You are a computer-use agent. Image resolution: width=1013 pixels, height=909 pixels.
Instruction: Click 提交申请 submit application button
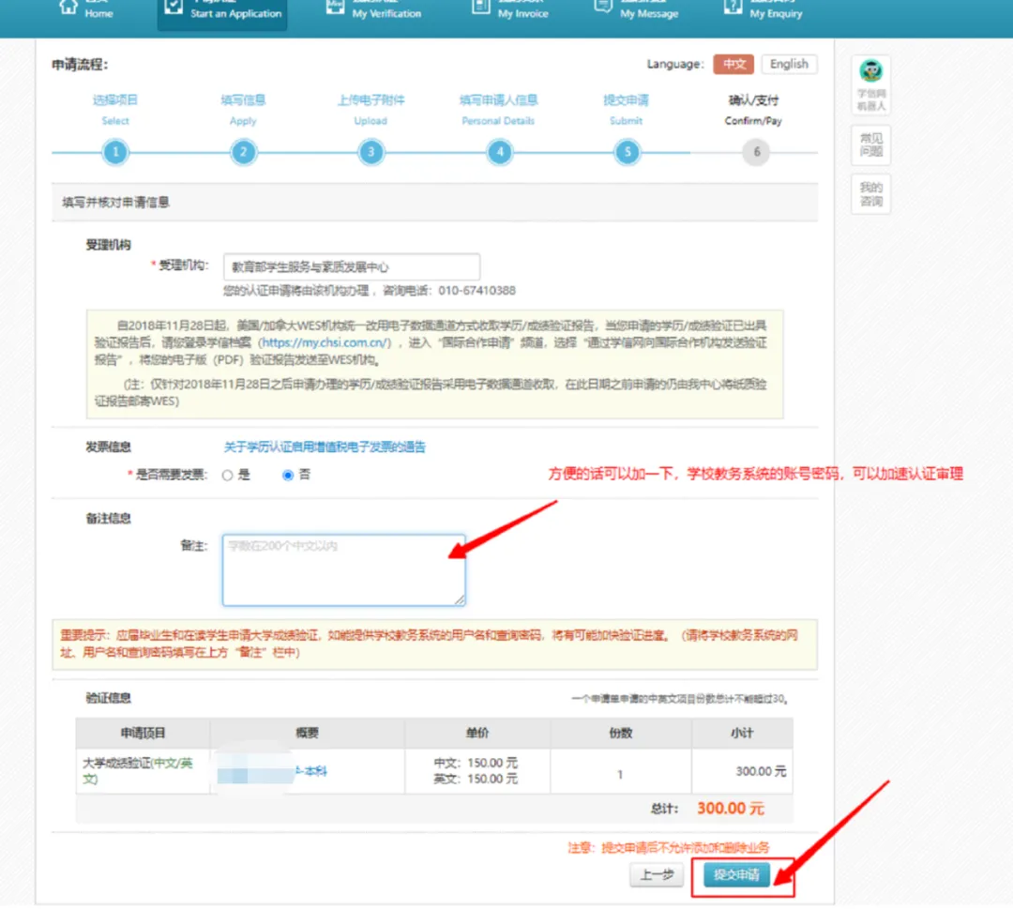pos(736,875)
